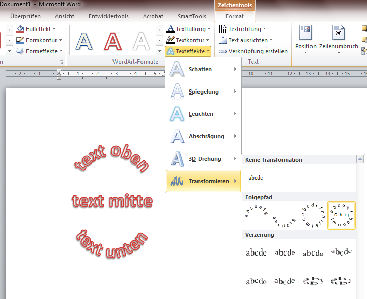Open the Abschrägung bevel submenu
The image size is (367, 299).
[204, 136]
